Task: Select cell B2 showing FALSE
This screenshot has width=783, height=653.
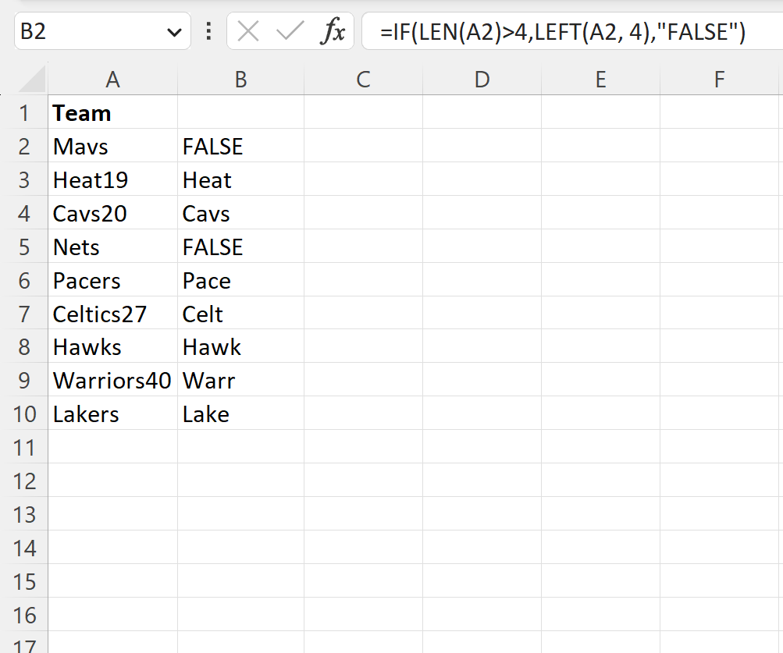Action: click(240, 146)
